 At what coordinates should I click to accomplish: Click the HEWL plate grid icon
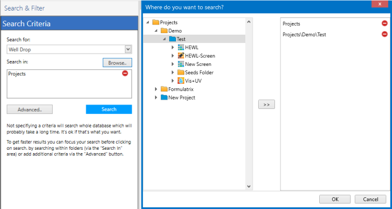tap(181, 47)
